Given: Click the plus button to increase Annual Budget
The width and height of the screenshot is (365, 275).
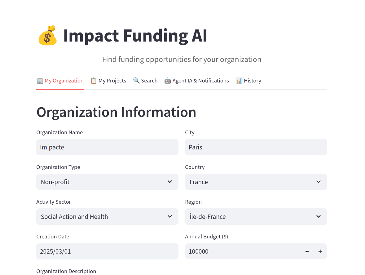Looking at the screenshot, I should click(x=320, y=251).
